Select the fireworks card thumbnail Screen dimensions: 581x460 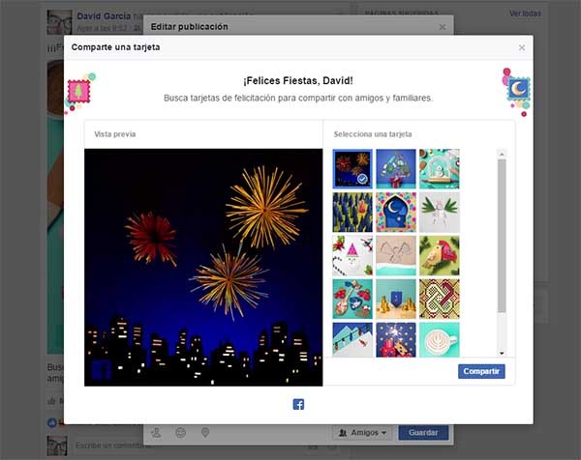pos(351,168)
